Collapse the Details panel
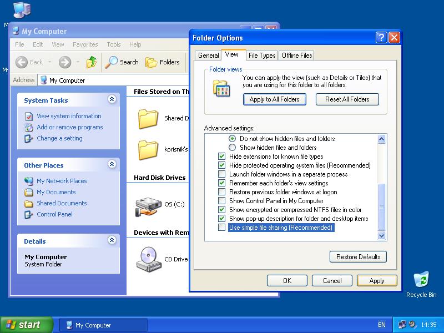Image resolution: width=444 pixels, height=333 pixels. [112, 240]
